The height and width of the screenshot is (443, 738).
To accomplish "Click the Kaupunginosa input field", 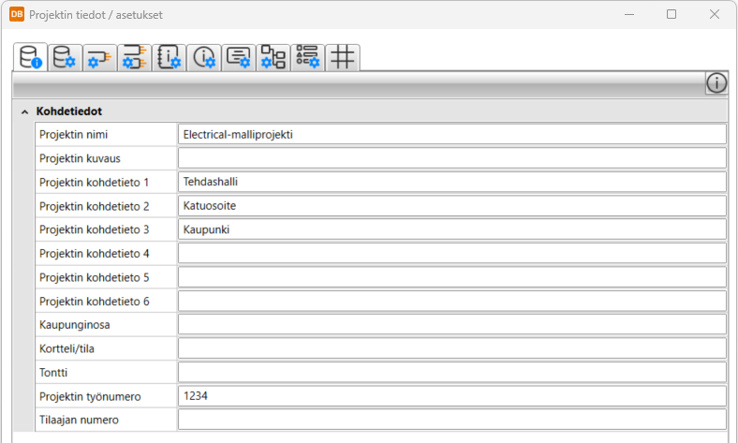I will coord(451,324).
